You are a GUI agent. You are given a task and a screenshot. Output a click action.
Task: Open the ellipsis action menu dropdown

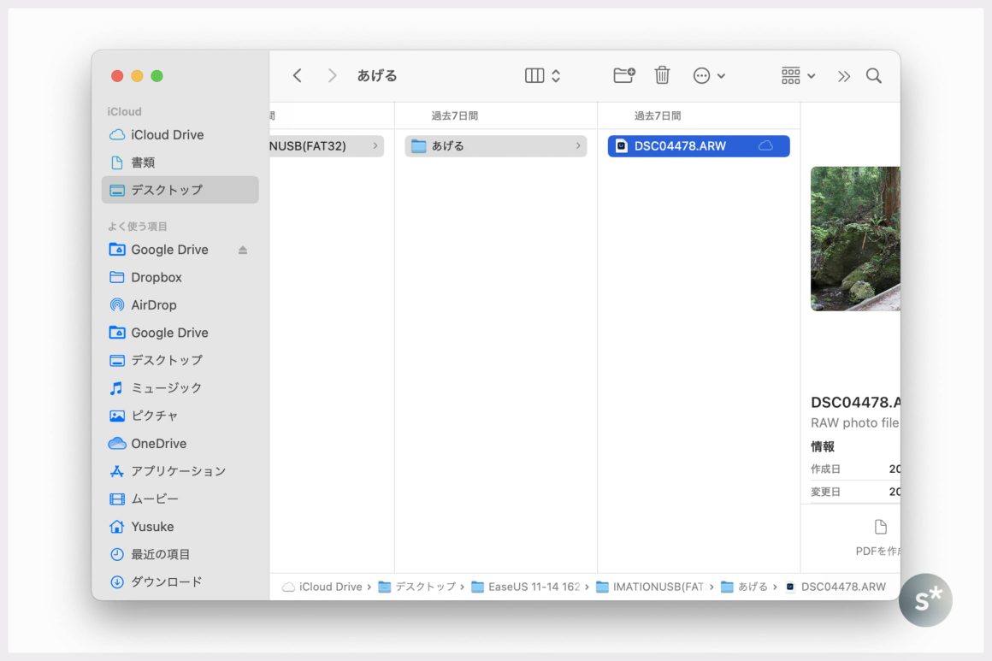click(x=709, y=76)
